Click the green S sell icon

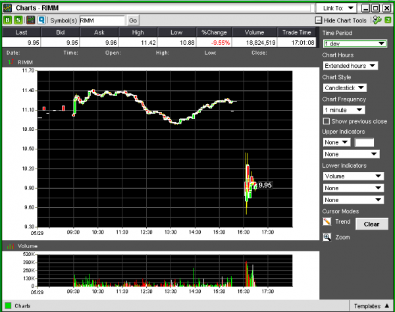[18, 20]
